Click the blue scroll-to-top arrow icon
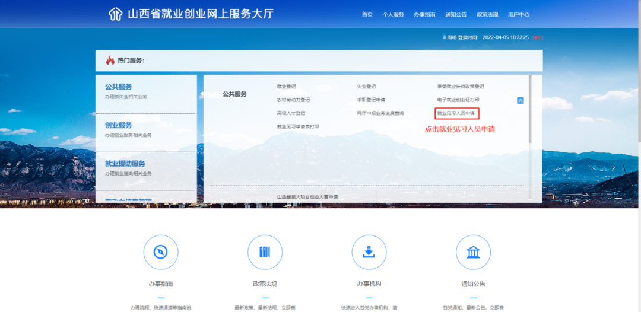The height and width of the screenshot is (312, 641). coord(521,100)
